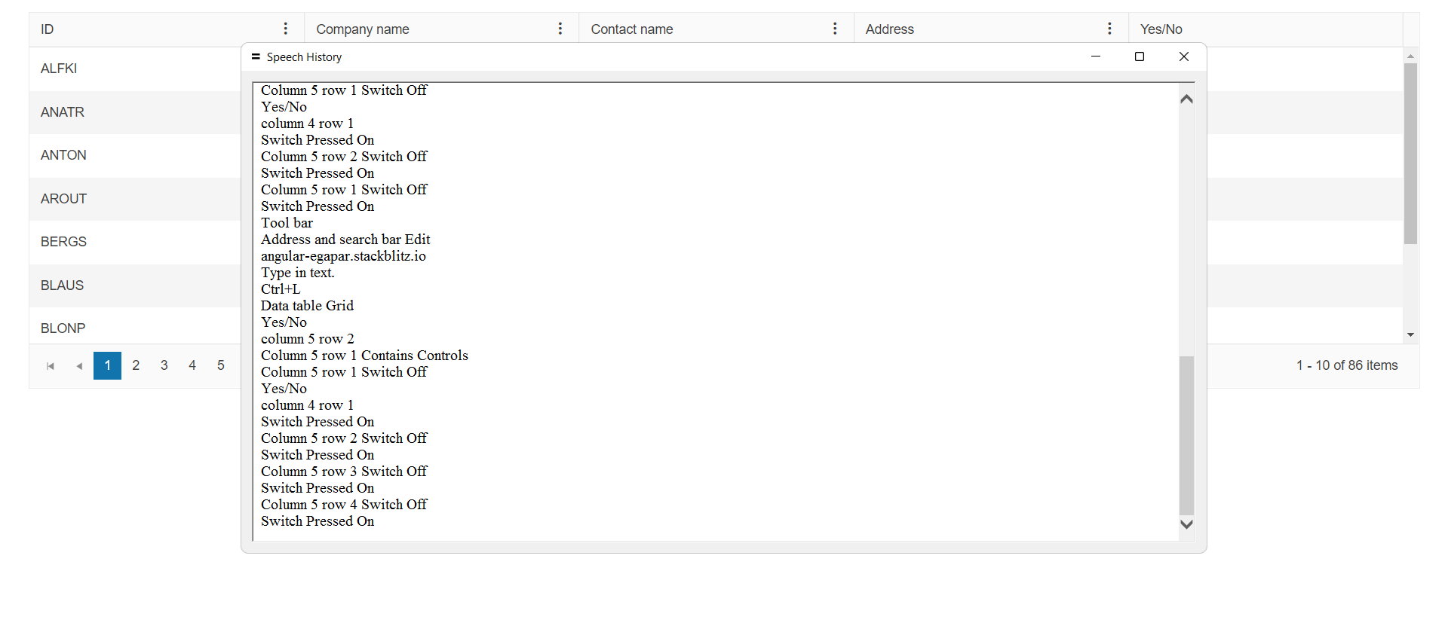This screenshot has height=632, width=1448.
Task: Select the ALFKI row cell
Action: click(59, 69)
